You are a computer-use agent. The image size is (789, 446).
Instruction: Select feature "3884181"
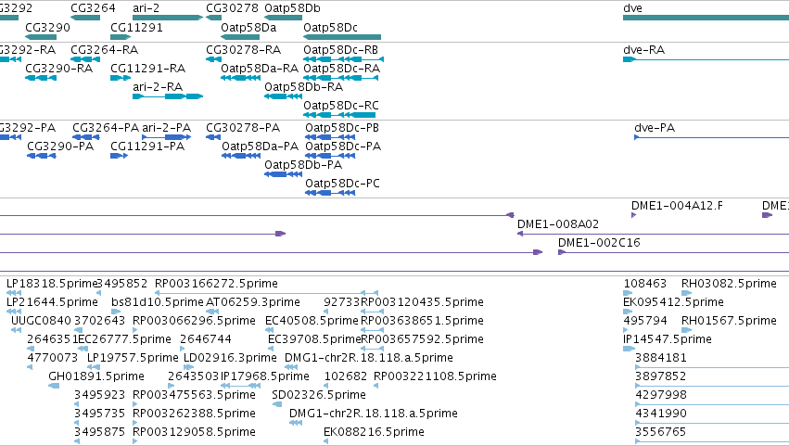click(661, 358)
